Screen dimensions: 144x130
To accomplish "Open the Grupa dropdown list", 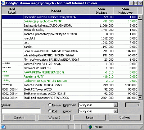I will pyautogui.click(x=115, y=111).
